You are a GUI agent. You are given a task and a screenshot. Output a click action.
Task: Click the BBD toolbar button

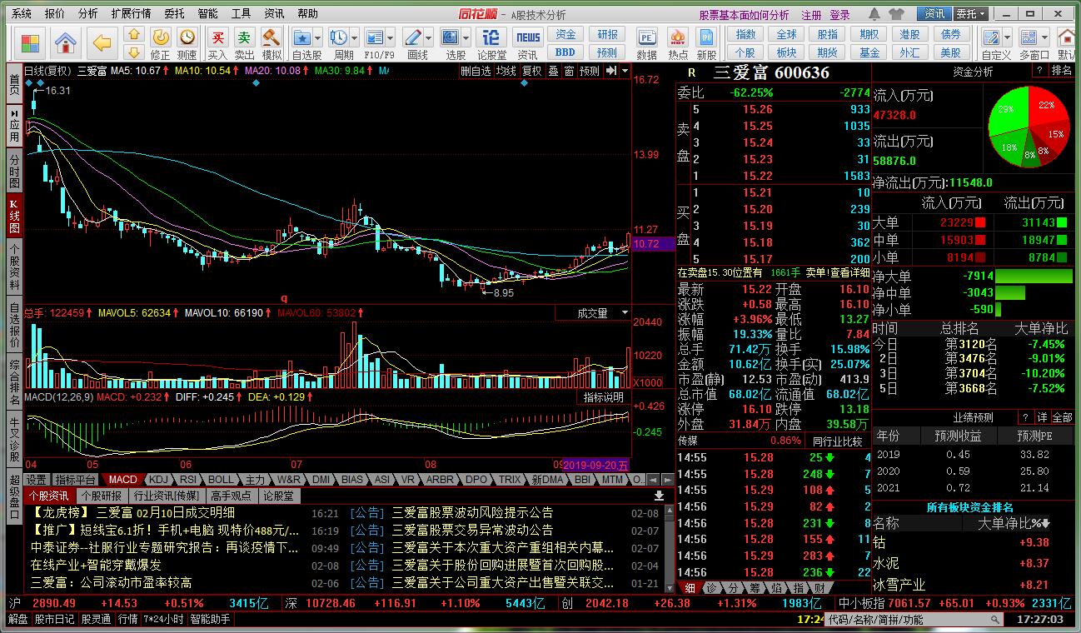pos(565,52)
